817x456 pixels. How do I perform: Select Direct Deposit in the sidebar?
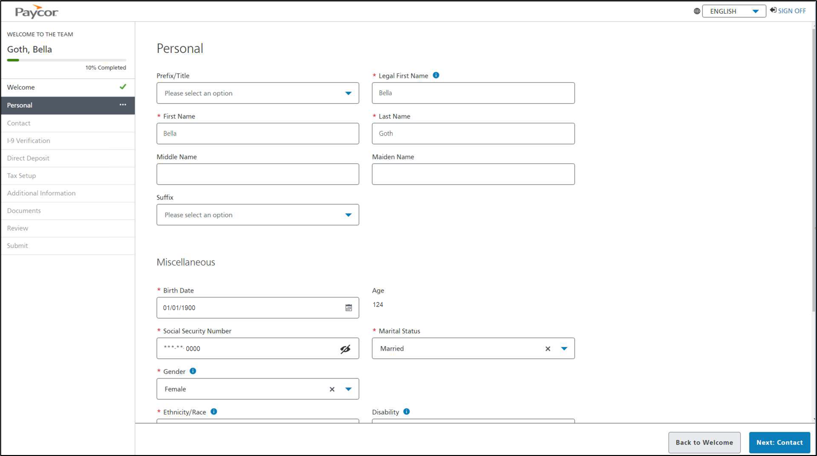(28, 158)
